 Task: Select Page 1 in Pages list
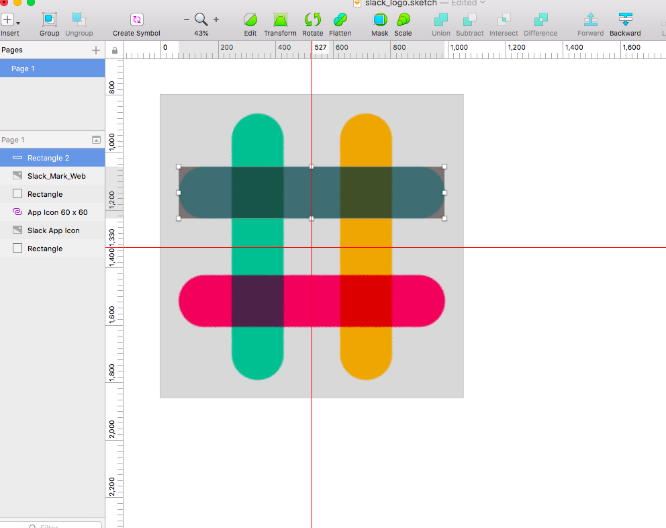tap(52, 69)
